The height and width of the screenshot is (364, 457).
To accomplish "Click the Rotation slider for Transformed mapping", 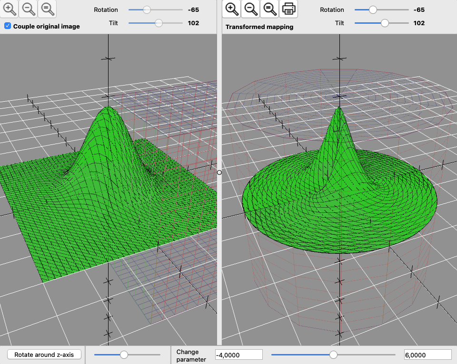I will (373, 10).
